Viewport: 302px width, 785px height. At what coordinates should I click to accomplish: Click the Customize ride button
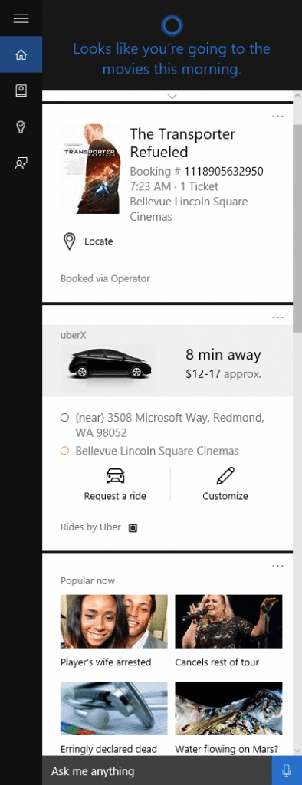coord(225,484)
